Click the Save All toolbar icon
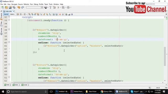The width and height of the screenshot is (168, 94). (14, 8)
